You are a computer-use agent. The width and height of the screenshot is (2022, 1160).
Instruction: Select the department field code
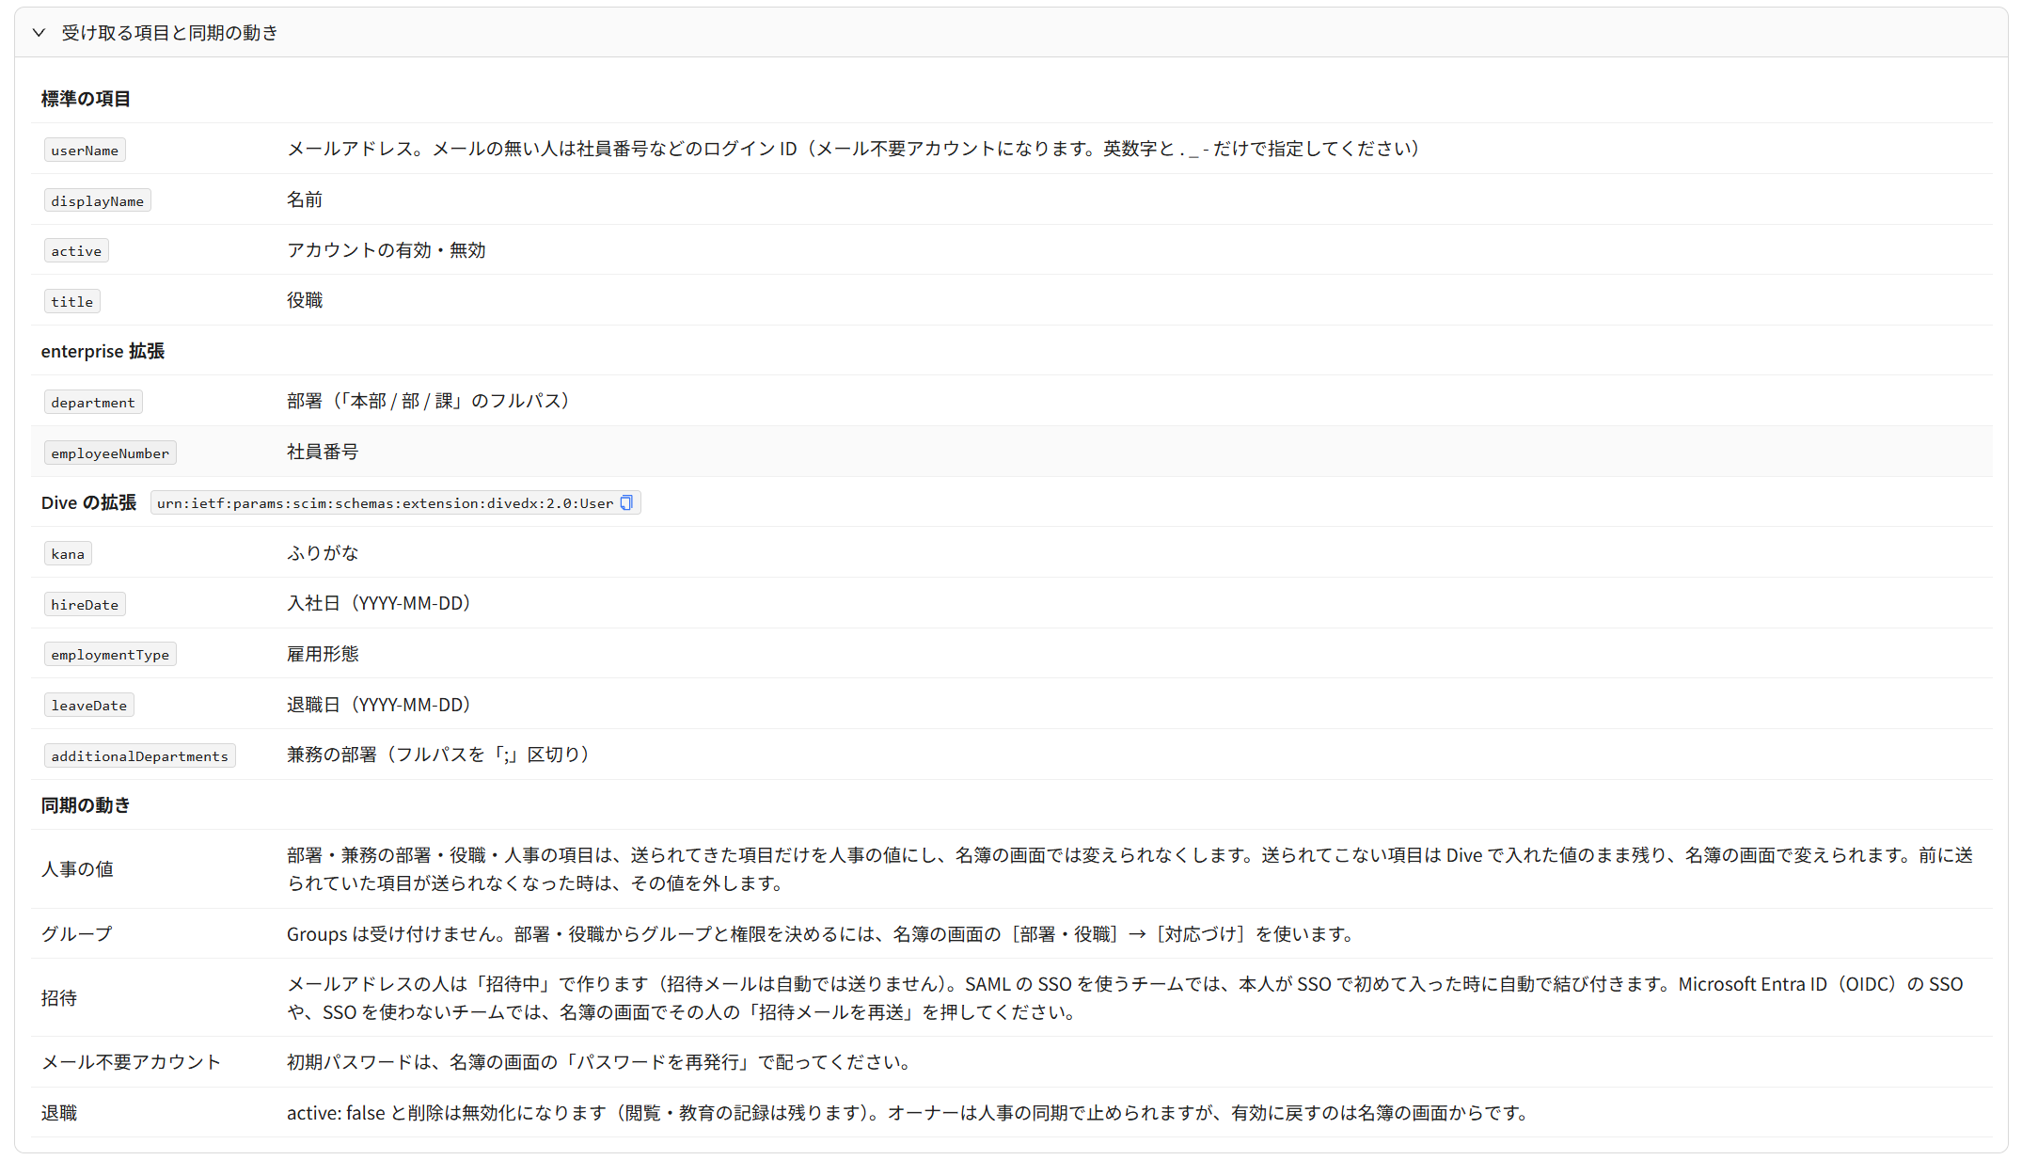point(93,403)
